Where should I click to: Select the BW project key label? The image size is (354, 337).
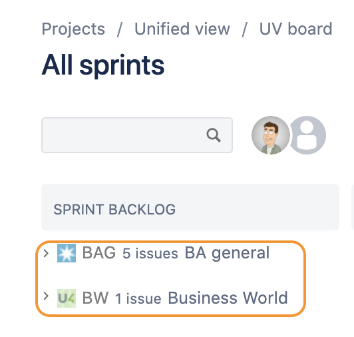point(95,298)
